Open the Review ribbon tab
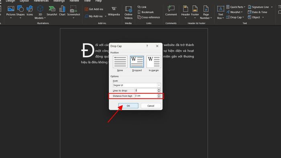Viewport: 281px width, 158px height. (x=74, y=1)
